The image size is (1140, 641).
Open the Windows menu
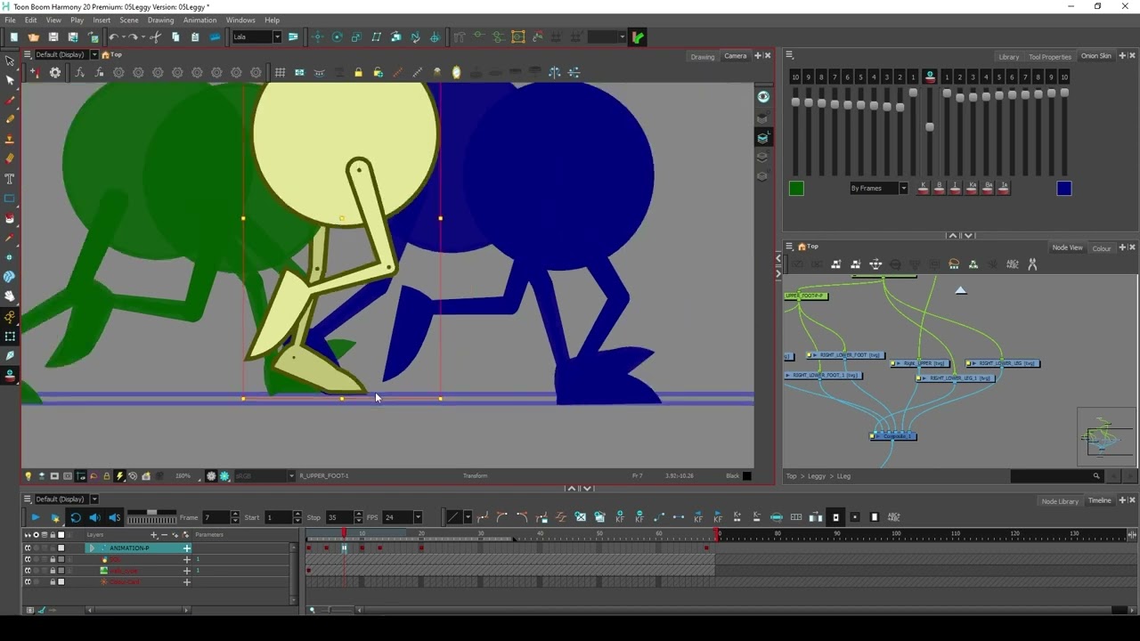[240, 20]
